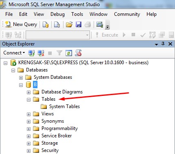Open the Edit menu

click(x=23, y=14)
